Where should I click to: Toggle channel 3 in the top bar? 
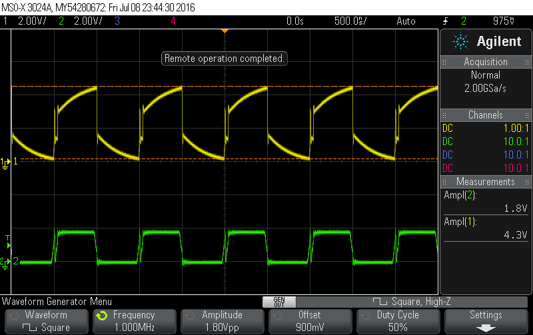pos(117,21)
